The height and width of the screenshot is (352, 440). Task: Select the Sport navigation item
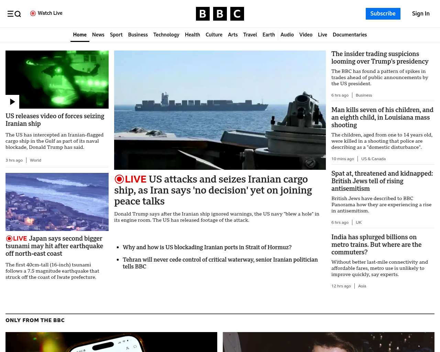point(116,35)
